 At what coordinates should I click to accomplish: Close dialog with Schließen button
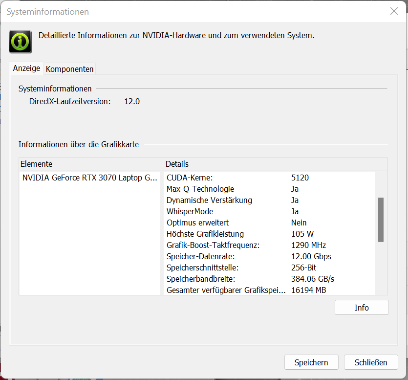point(371,362)
